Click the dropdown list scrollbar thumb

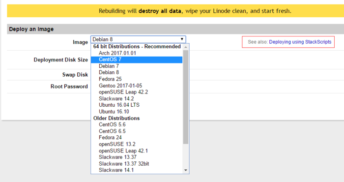coord(186,97)
